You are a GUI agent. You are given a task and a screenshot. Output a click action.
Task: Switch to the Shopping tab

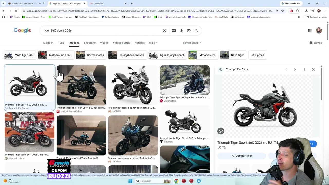(90, 43)
